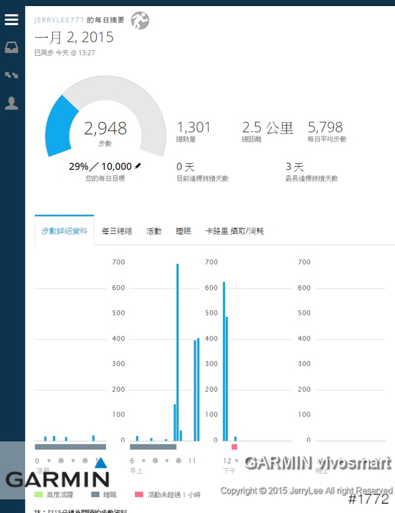Open the 卡路里 攝取/消耗 tab
This screenshot has height=513, width=395.
pyautogui.click(x=234, y=231)
